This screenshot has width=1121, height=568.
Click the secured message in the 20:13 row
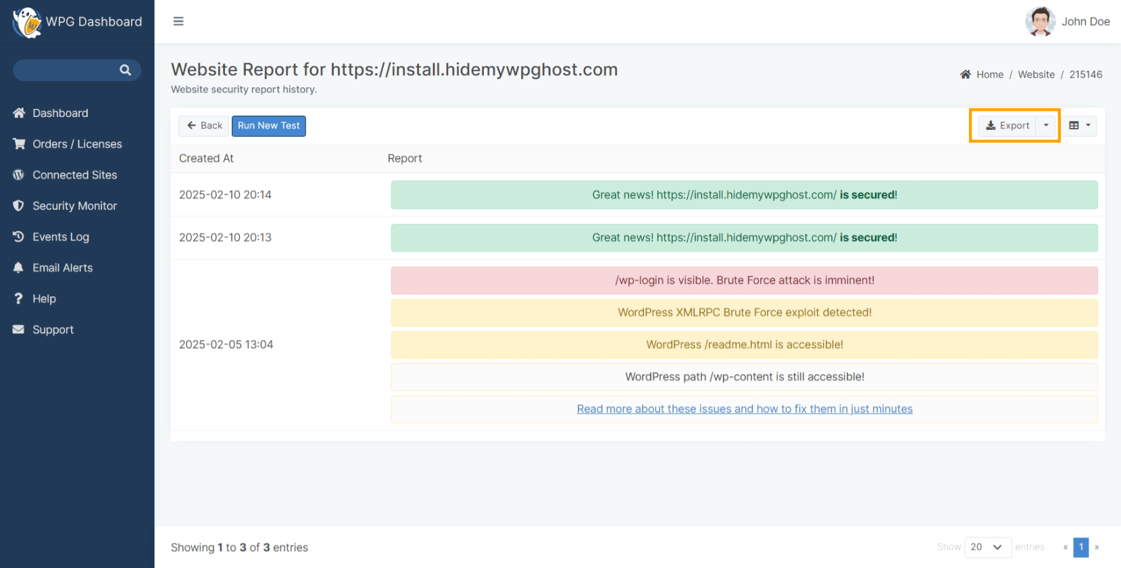click(745, 238)
